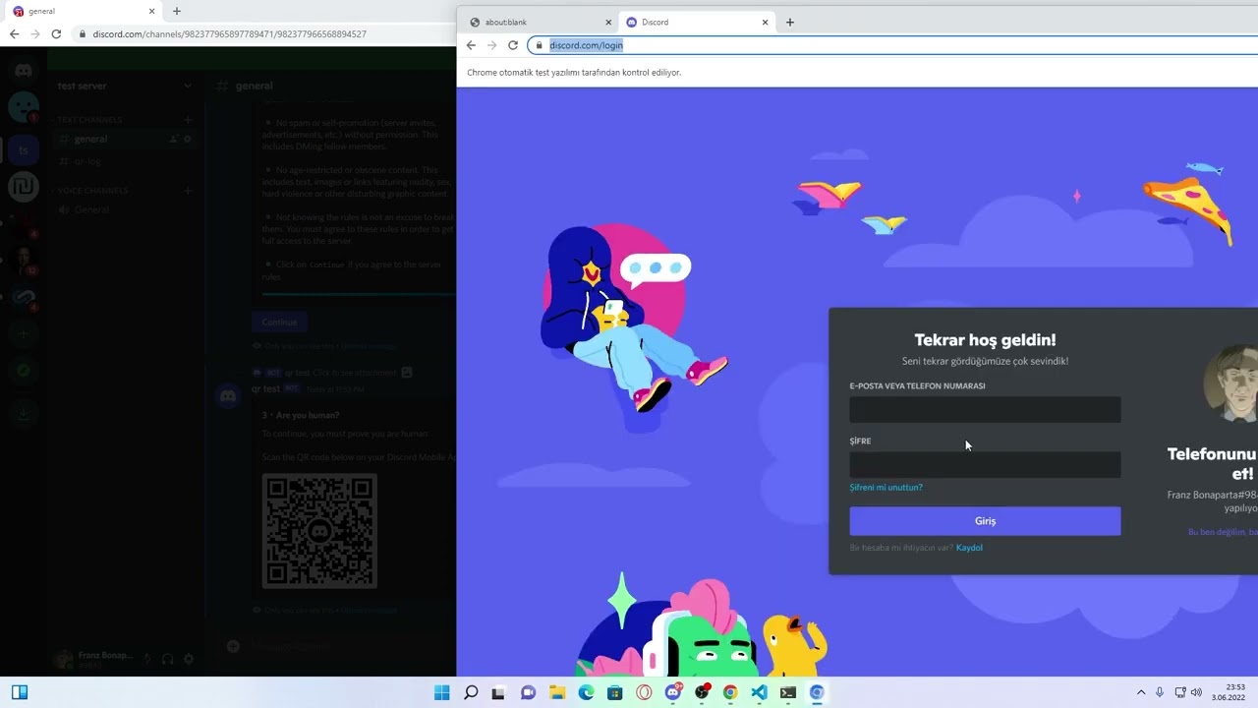Join the General voice channel
Viewport: 1258px width, 708px height.
pos(126,209)
